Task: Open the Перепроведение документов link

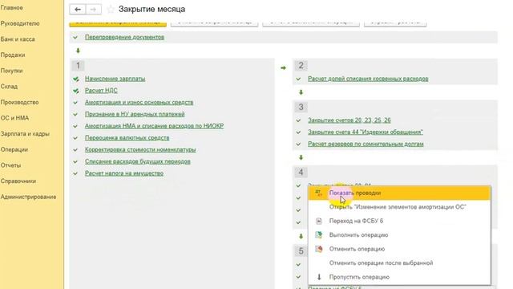Action: [125, 38]
